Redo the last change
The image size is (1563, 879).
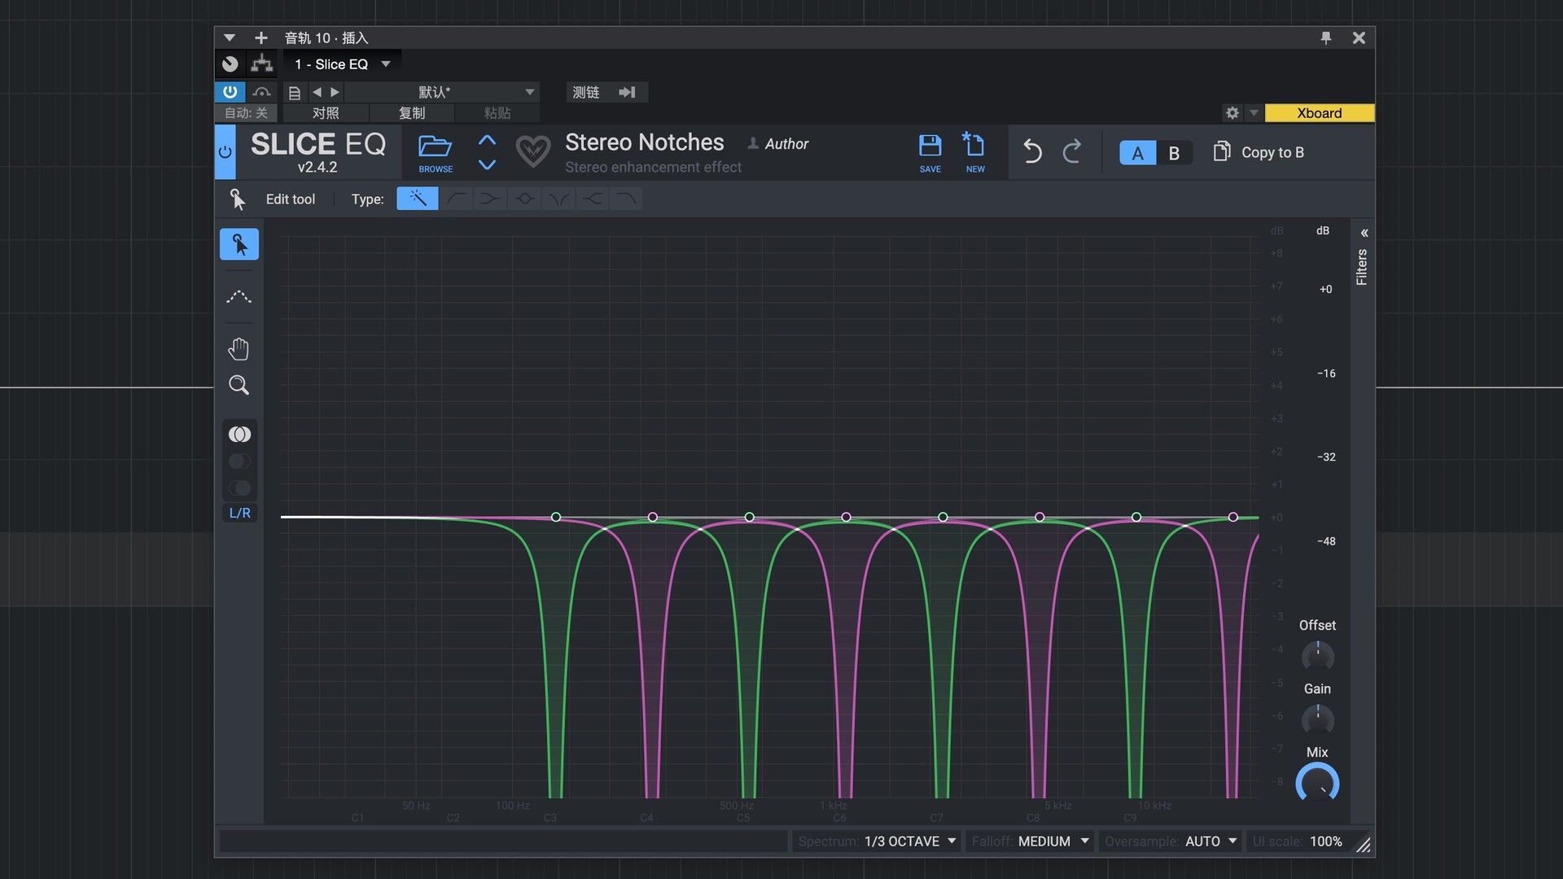click(x=1072, y=151)
